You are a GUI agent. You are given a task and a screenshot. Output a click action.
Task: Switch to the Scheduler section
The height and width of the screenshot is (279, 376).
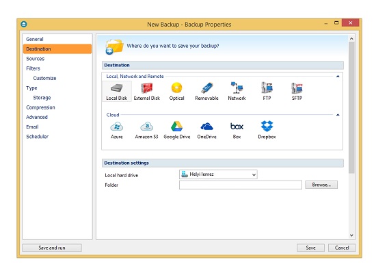click(37, 137)
